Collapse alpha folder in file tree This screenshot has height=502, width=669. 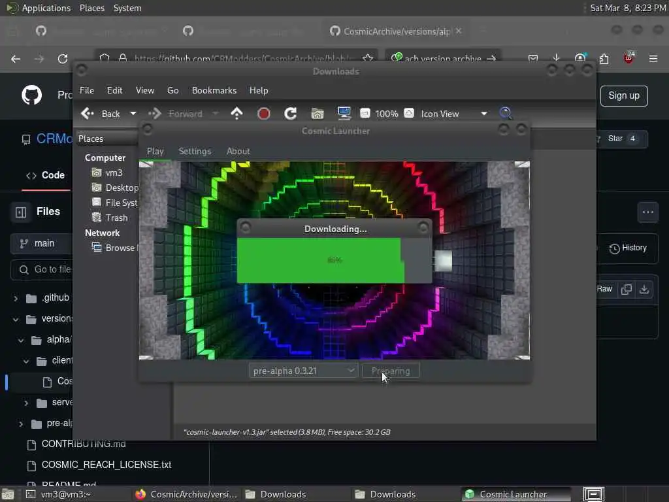pyautogui.click(x=21, y=340)
